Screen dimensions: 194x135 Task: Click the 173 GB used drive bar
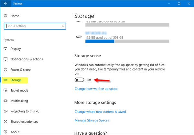pyautogui.click(x=127, y=41)
